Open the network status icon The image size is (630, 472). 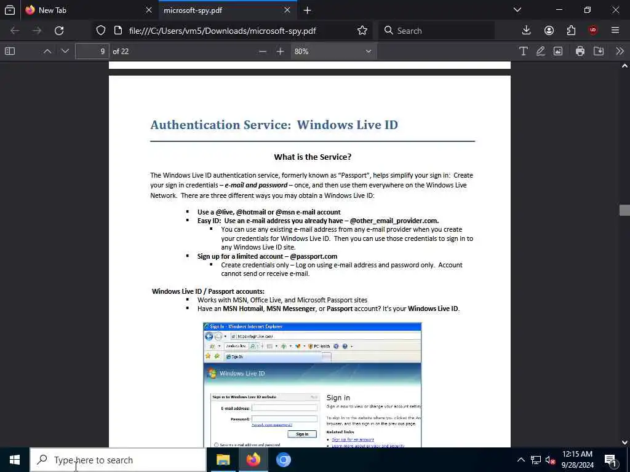pos(536,460)
